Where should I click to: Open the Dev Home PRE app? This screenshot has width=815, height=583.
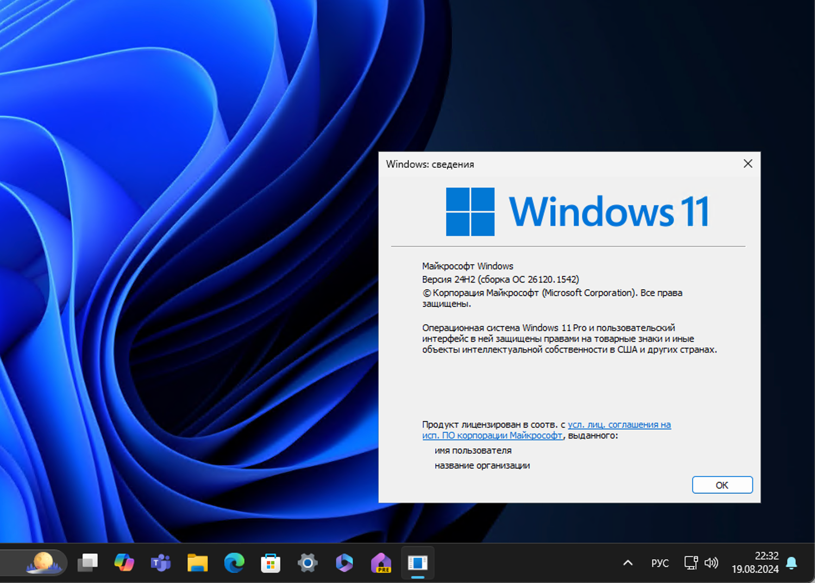(380, 563)
